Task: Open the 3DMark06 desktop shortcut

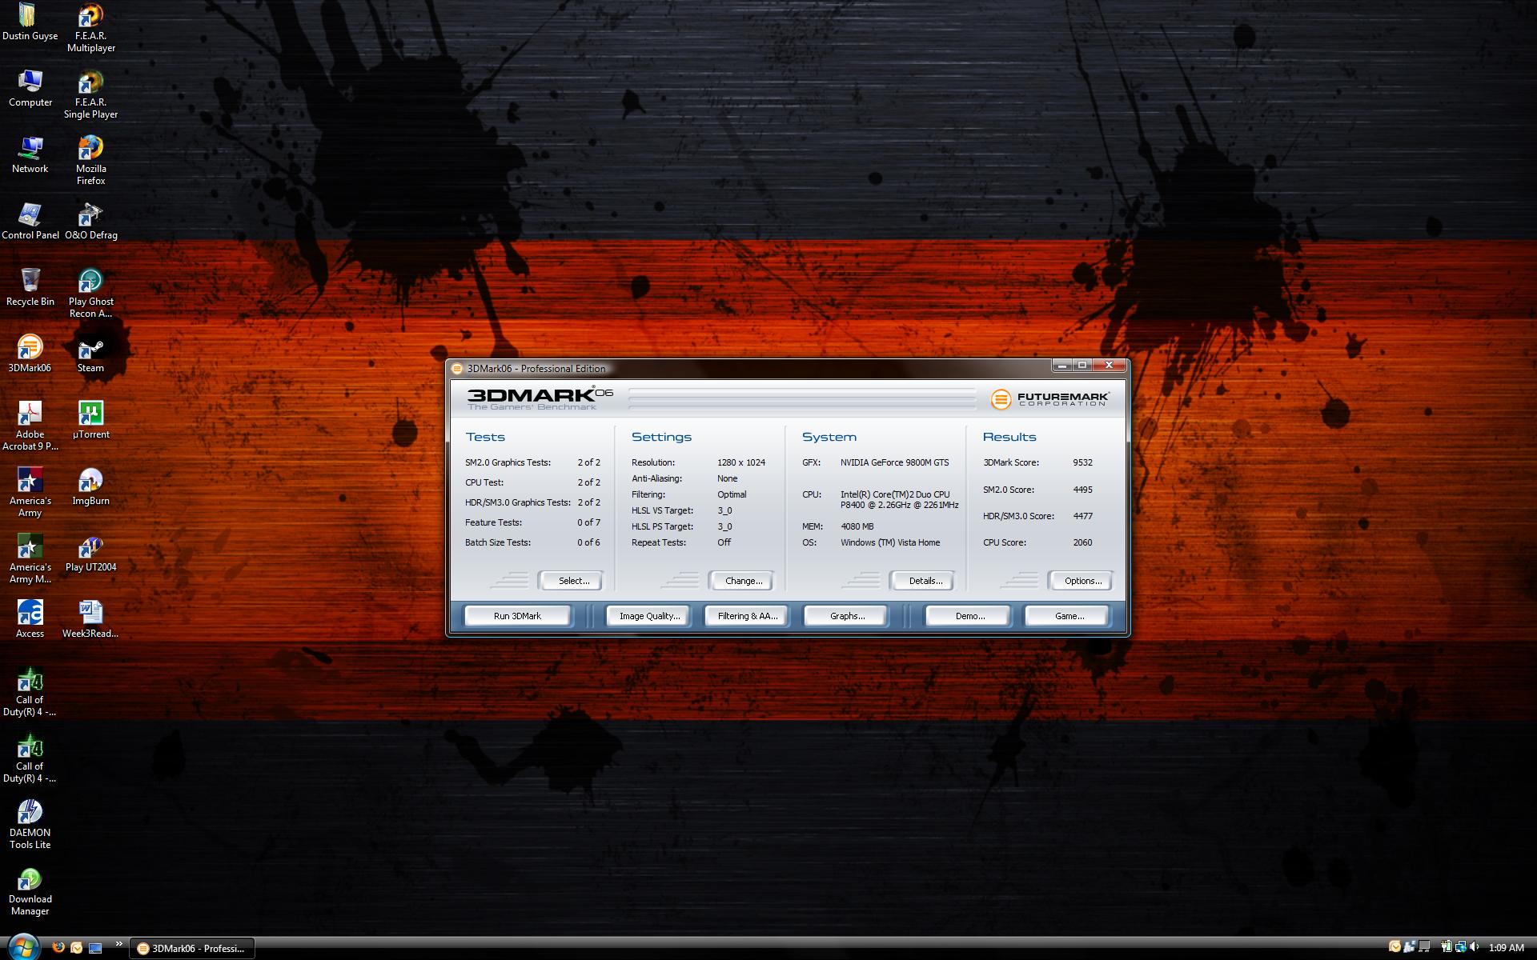Action: (x=30, y=349)
